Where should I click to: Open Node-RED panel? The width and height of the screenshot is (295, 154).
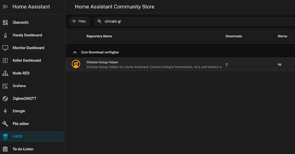(x=32, y=73)
